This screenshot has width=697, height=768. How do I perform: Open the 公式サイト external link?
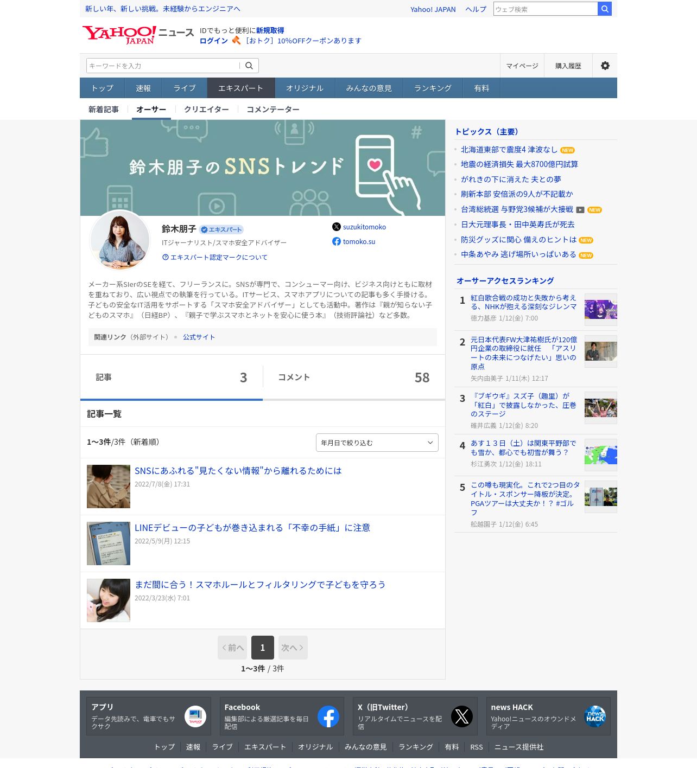tap(199, 337)
